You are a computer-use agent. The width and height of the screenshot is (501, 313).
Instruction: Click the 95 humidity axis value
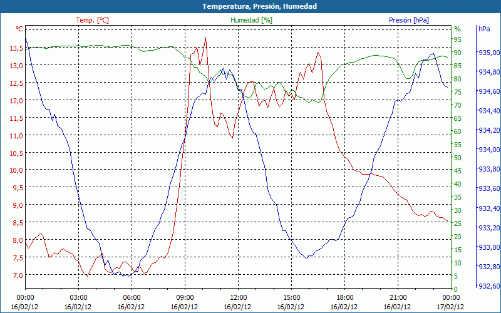tap(458, 39)
